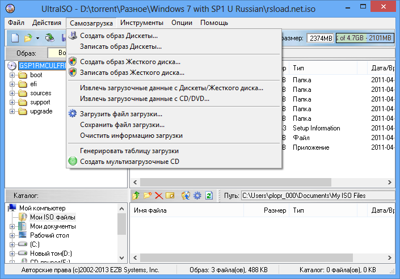This screenshot has height=279, width=400.
Task: Click the Open file folder toolbar icon
Action: click(x=28, y=38)
